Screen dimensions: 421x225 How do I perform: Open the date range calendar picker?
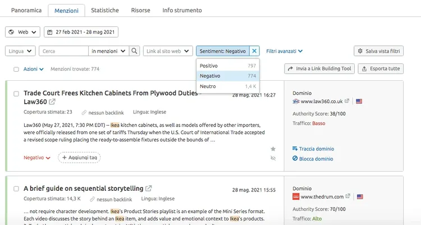[x=81, y=32]
